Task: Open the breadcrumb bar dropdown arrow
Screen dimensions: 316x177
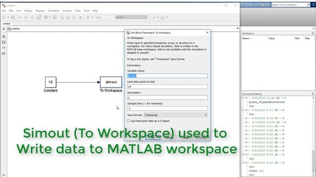Action: coord(237,29)
